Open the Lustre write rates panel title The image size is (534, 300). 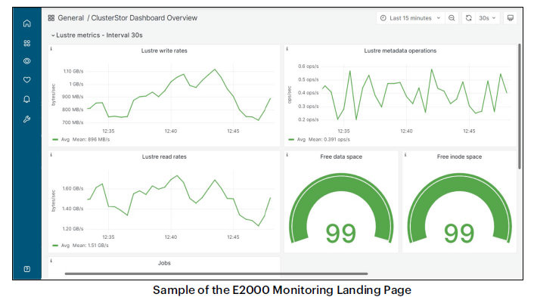164,51
